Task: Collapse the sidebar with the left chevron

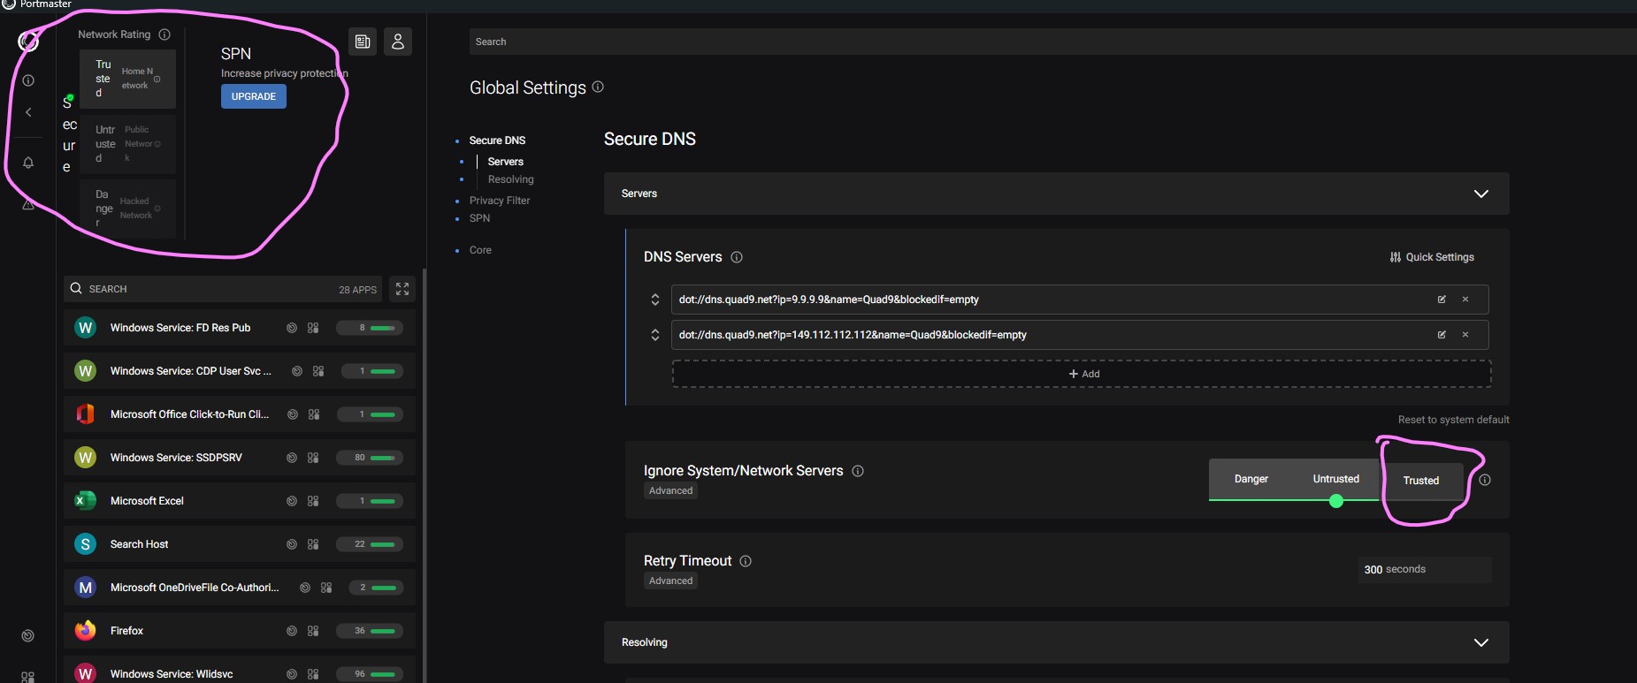Action: (x=28, y=112)
